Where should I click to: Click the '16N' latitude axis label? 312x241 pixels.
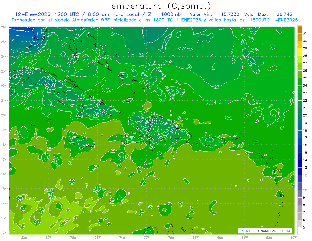pyautogui.click(x=4, y=174)
